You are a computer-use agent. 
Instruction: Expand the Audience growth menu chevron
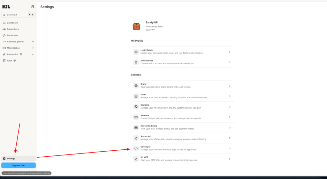click(x=33, y=42)
